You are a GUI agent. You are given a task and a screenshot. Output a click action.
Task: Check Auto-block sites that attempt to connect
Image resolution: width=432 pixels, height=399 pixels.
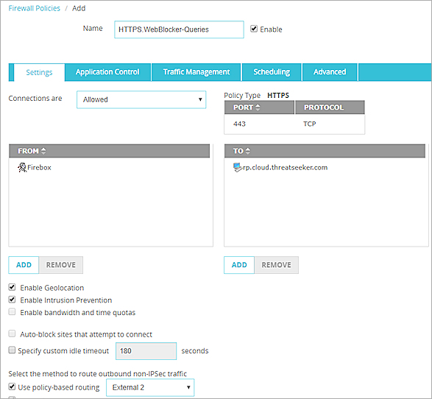12,333
